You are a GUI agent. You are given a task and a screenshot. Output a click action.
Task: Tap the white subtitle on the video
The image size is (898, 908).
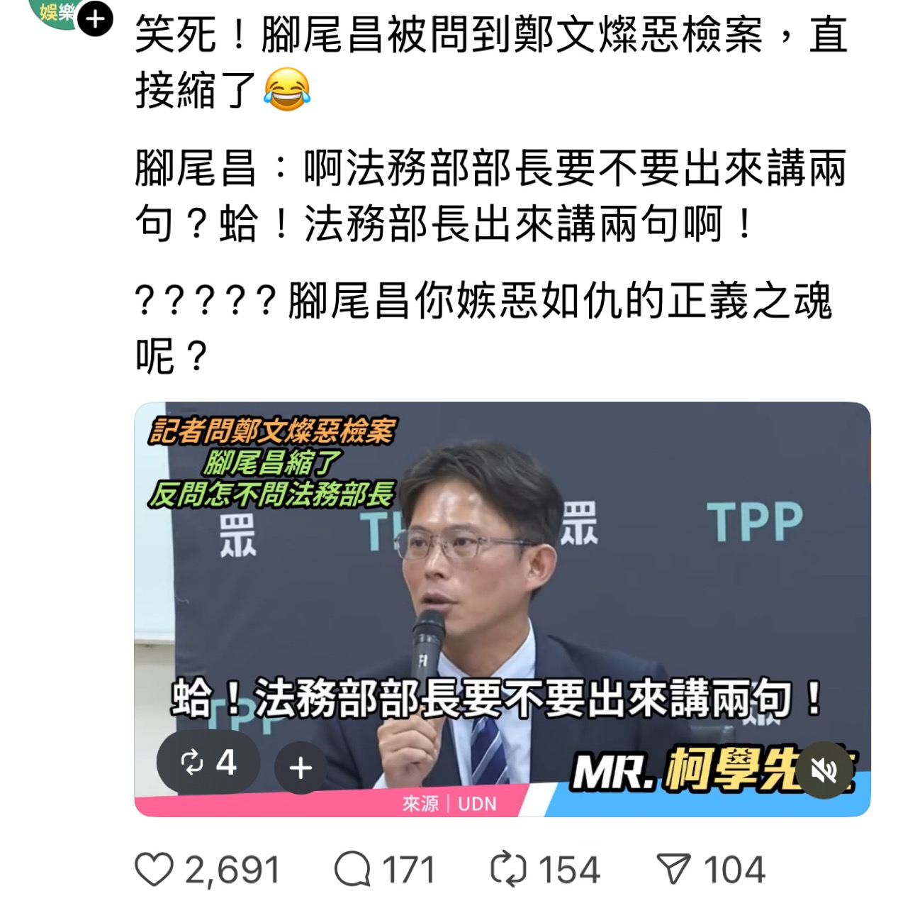coord(497,698)
